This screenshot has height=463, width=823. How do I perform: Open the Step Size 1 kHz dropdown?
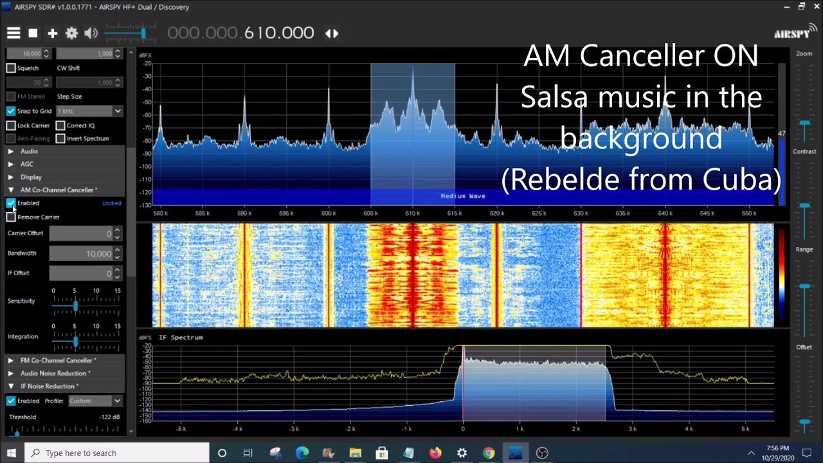[x=89, y=111]
